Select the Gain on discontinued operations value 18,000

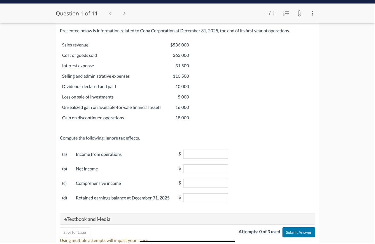click(182, 118)
